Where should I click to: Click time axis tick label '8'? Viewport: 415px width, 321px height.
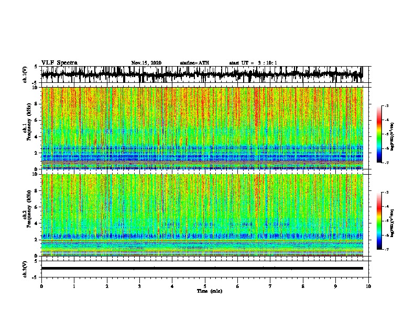(303, 286)
